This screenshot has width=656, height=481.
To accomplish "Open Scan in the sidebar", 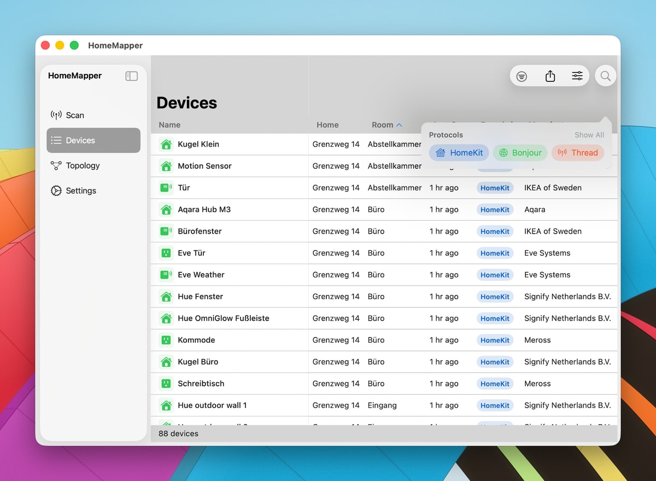I will tap(93, 115).
